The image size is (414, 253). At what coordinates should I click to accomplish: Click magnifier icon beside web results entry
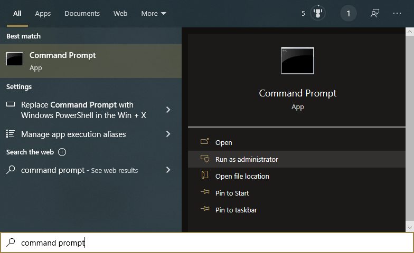11,170
